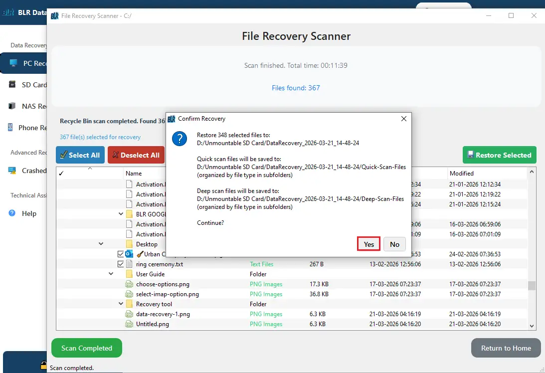The width and height of the screenshot is (545, 373).
Task: Click the Return to Home button
Action: click(x=505, y=348)
